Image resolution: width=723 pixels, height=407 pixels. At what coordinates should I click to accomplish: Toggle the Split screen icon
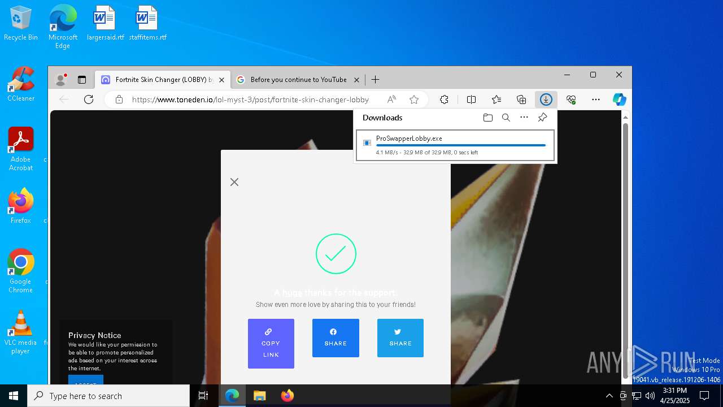pos(472,99)
